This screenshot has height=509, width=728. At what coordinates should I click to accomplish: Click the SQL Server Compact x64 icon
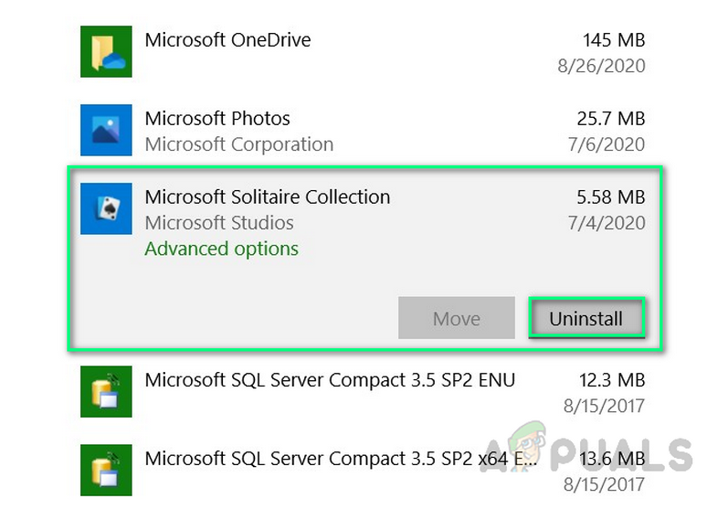[x=106, y=469]
